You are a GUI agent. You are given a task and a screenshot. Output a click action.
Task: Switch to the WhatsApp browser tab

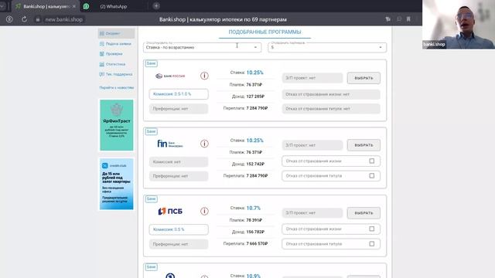pos(114,6)
